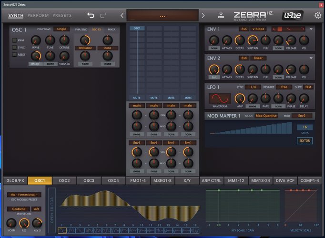The height and width of the screenshot is (238, 325).
Task: Click the preset name display
Action: pyautogui.click(x=162, y=15)
